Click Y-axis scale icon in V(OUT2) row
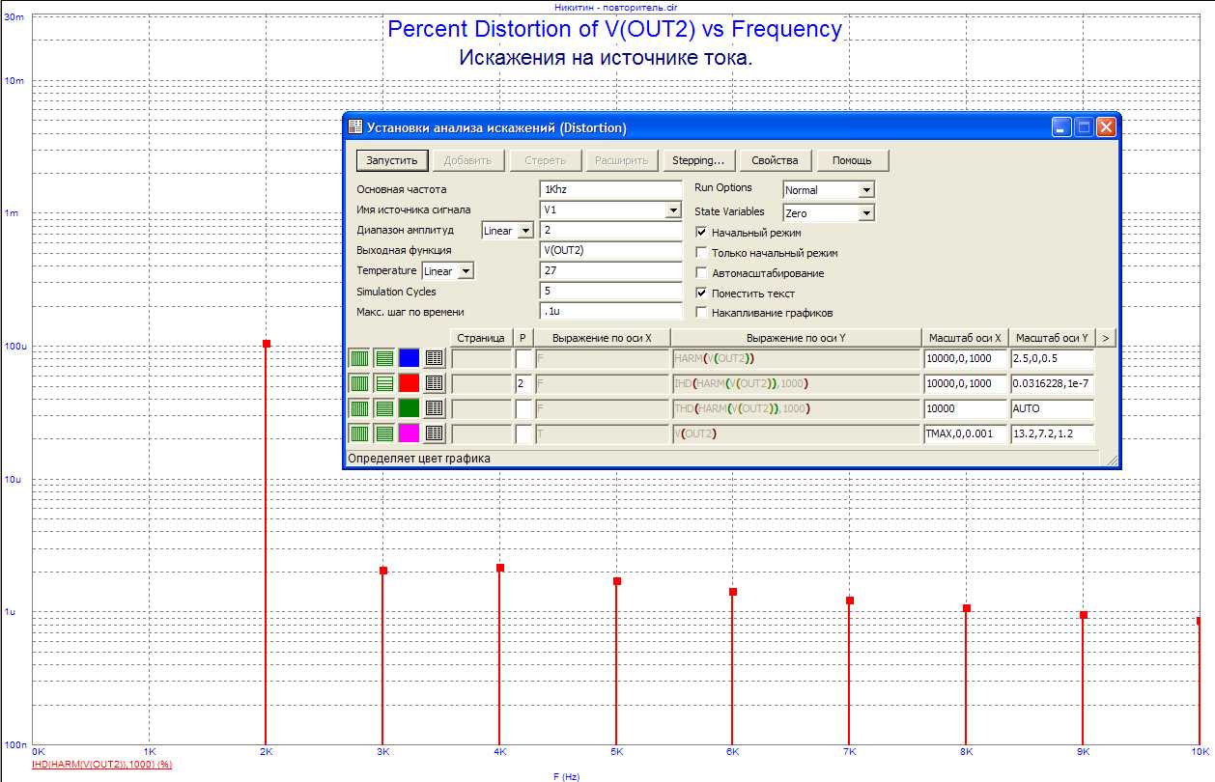Viewport: 1215px width, 782px height. (384, 433)
